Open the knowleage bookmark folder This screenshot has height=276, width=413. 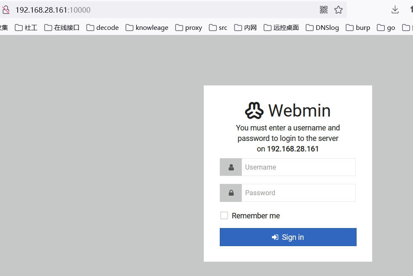coord(147,28)
